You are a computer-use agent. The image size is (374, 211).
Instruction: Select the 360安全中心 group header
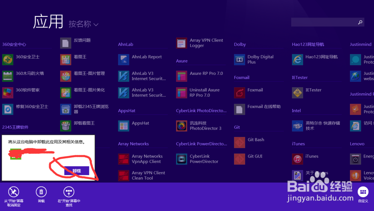(14, 45)
